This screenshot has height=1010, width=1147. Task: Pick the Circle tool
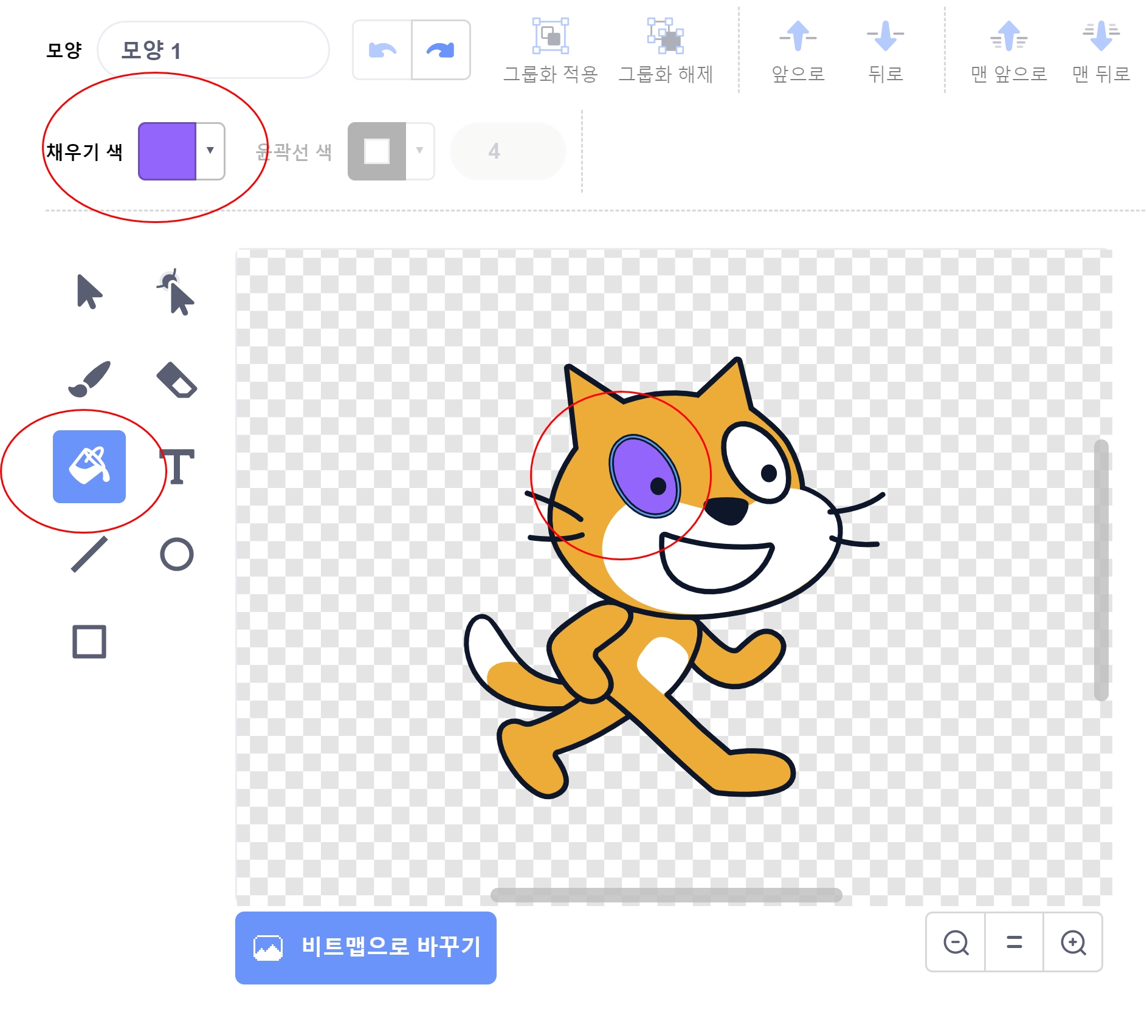pyautogui.click(x=177, y=554)
